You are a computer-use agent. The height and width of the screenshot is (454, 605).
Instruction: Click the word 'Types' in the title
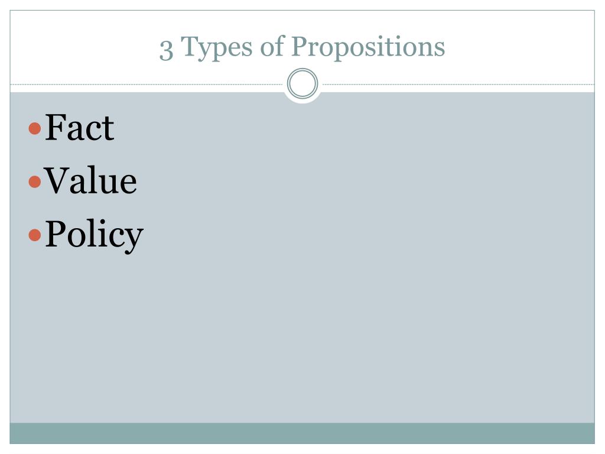coord(216,48)
